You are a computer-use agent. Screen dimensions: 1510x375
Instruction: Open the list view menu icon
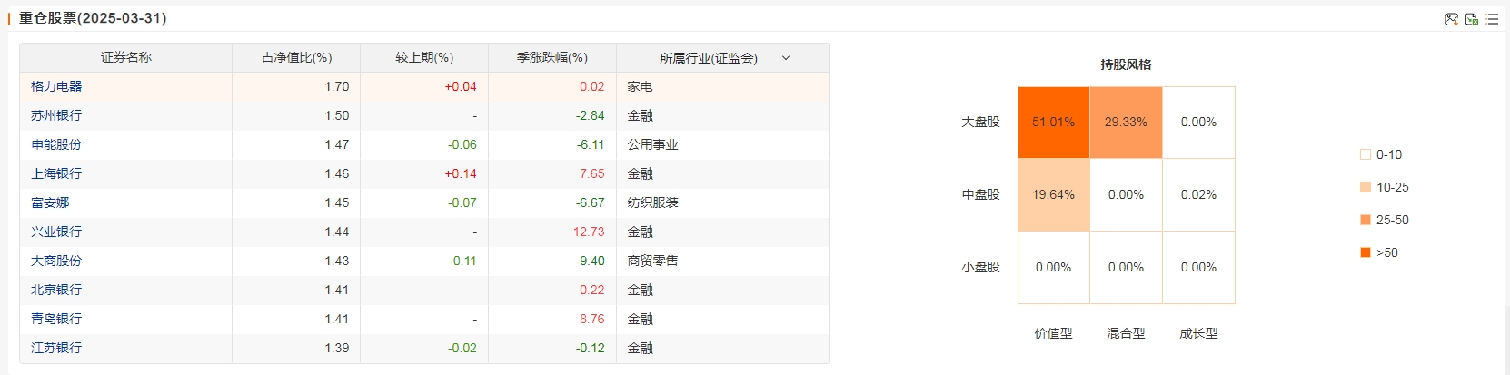click(x=1492, y=19)
